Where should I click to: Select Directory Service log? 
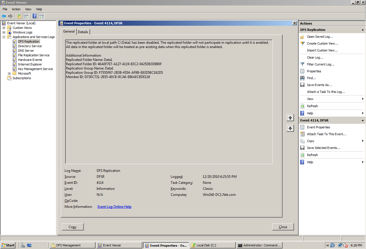(x=30, y=46)
